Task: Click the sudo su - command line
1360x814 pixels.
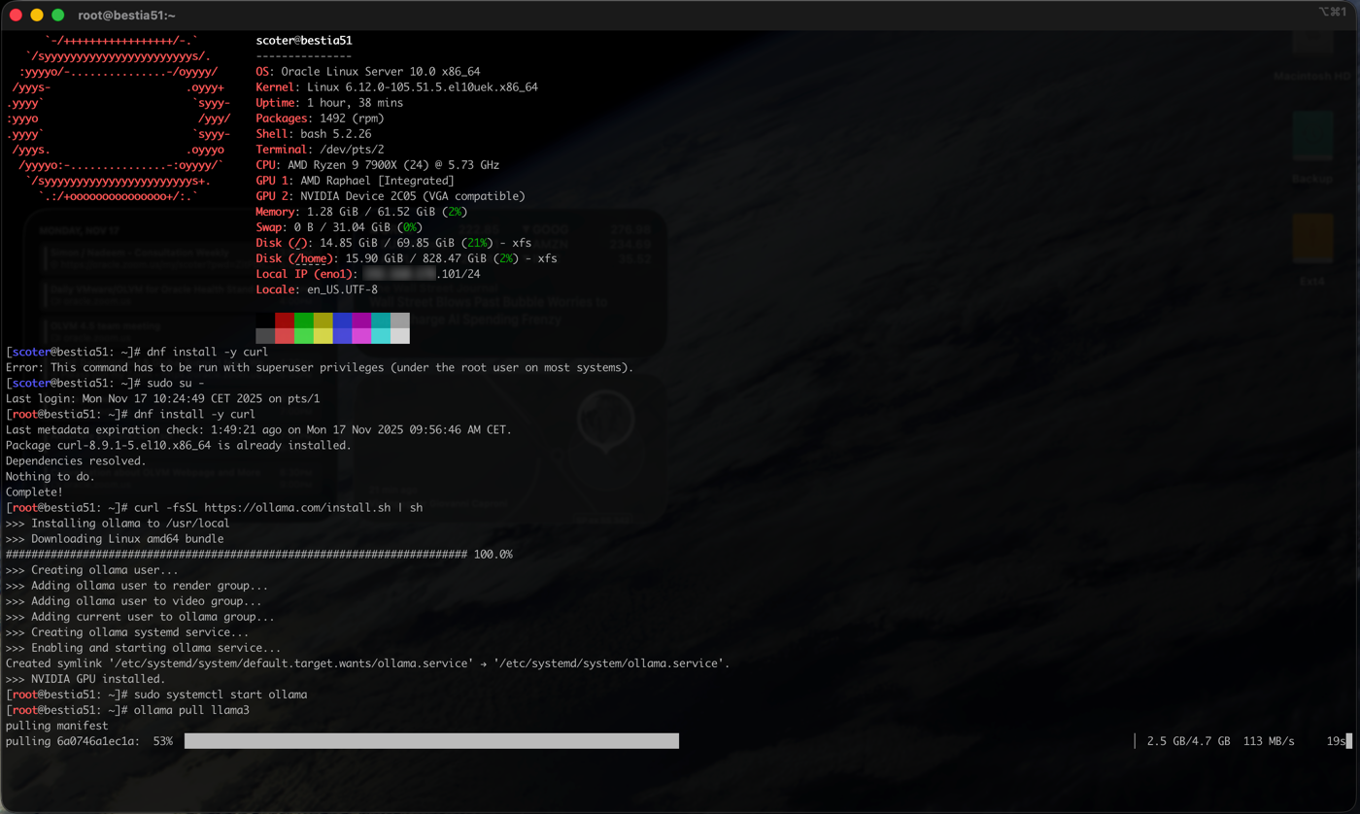Action: [176, 383]
